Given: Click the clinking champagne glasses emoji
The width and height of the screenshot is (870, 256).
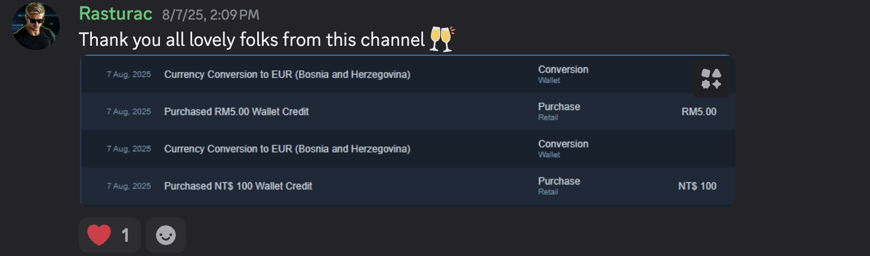Looking at the screenshot, I should 442,39.
